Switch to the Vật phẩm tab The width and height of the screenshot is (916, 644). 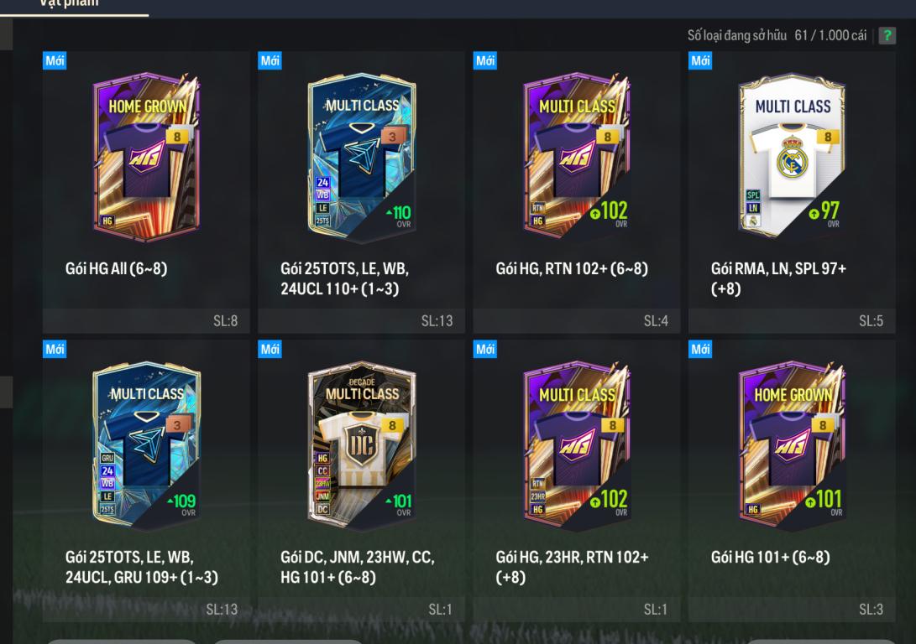pyautogui.click(x=69, y=3)
